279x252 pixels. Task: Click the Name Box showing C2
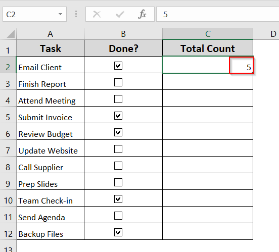click(34, 14)
